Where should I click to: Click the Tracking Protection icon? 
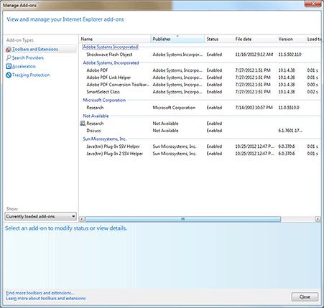pos(9,75)
